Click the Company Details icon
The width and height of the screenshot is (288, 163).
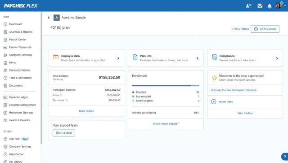[x=5, y=70]
